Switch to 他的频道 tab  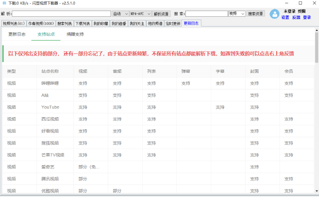click(155, 24)
